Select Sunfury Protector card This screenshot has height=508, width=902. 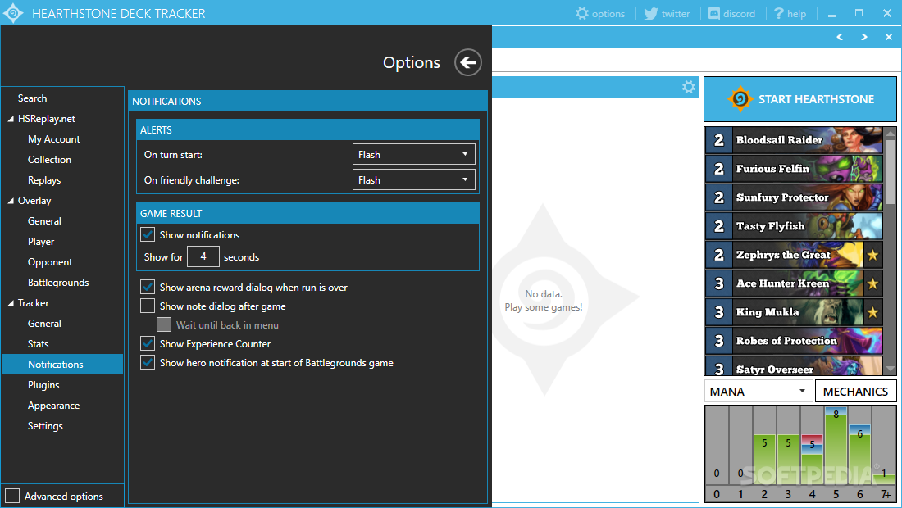[x=794, y=197]
